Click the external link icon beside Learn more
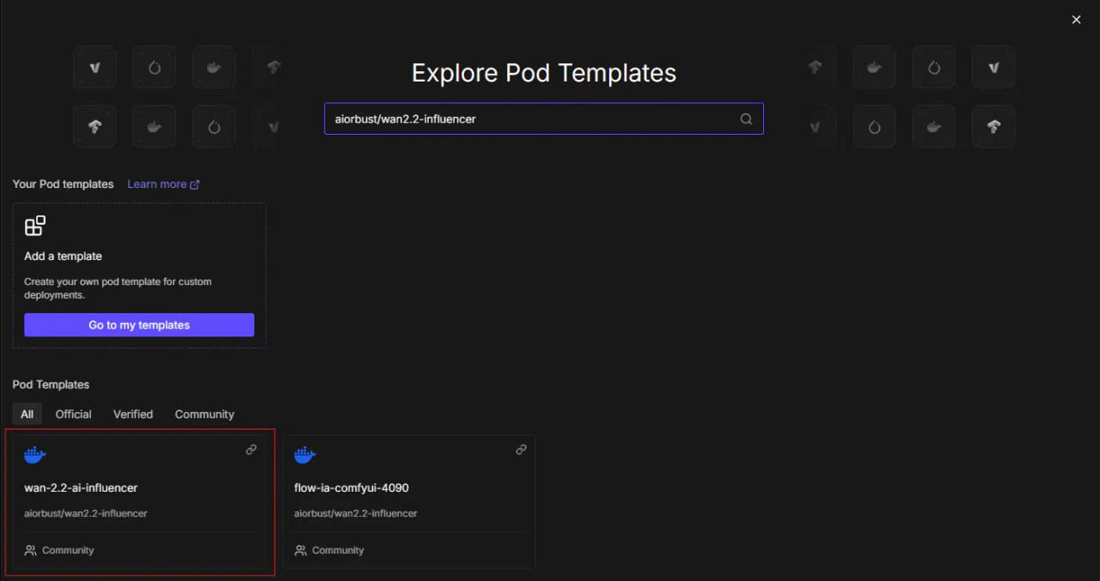This screenshot has height=581, width=1100. (195, 185)
